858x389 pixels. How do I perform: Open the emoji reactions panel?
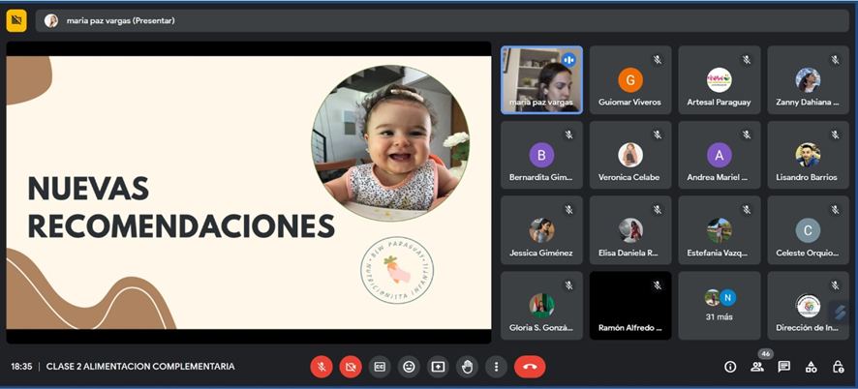(x=409, y=367)
